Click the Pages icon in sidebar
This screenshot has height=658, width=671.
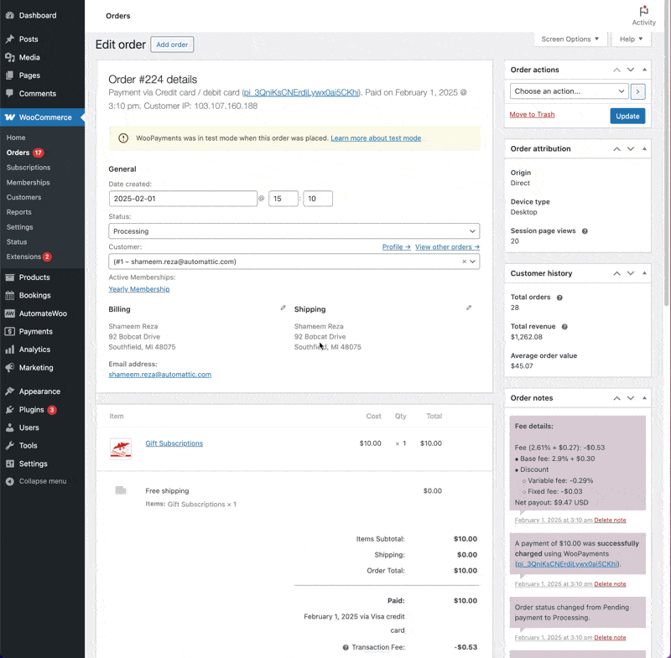[10, 75]
